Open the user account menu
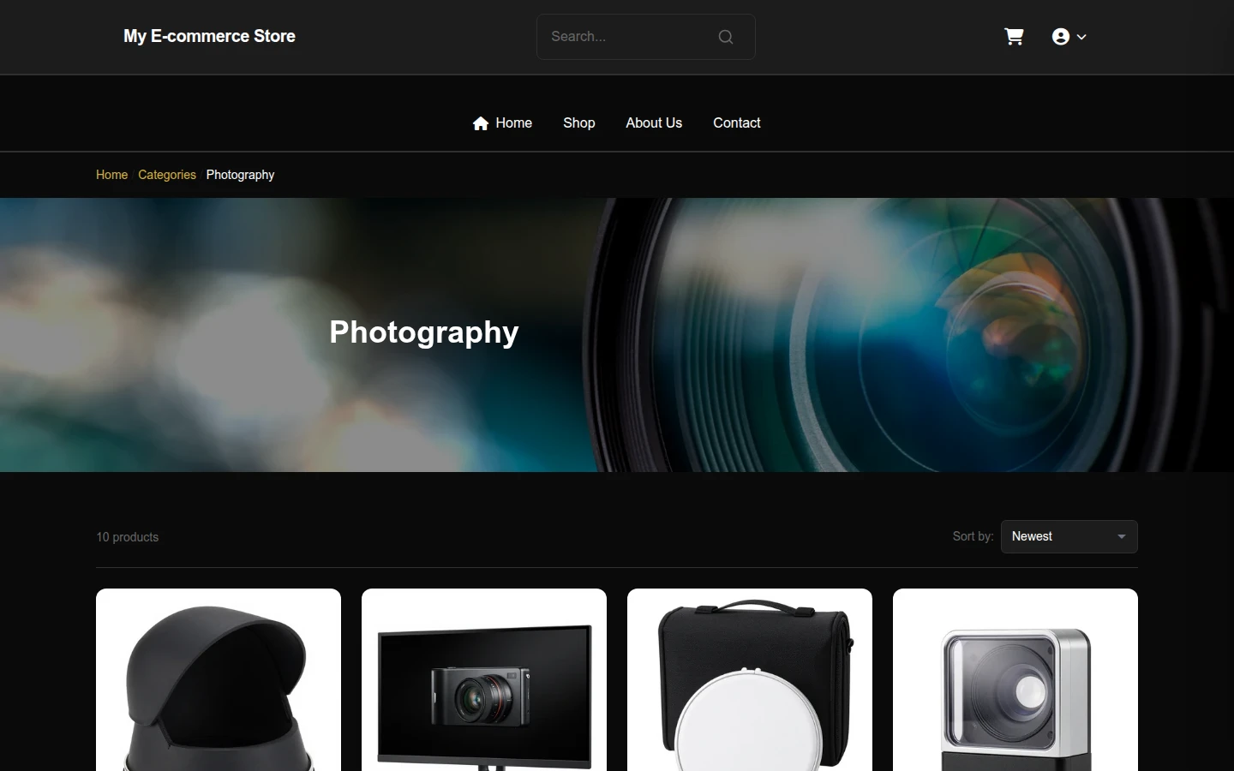Image resolution: width=1234 pixels, height=771 pixels. click(1069, 37)
